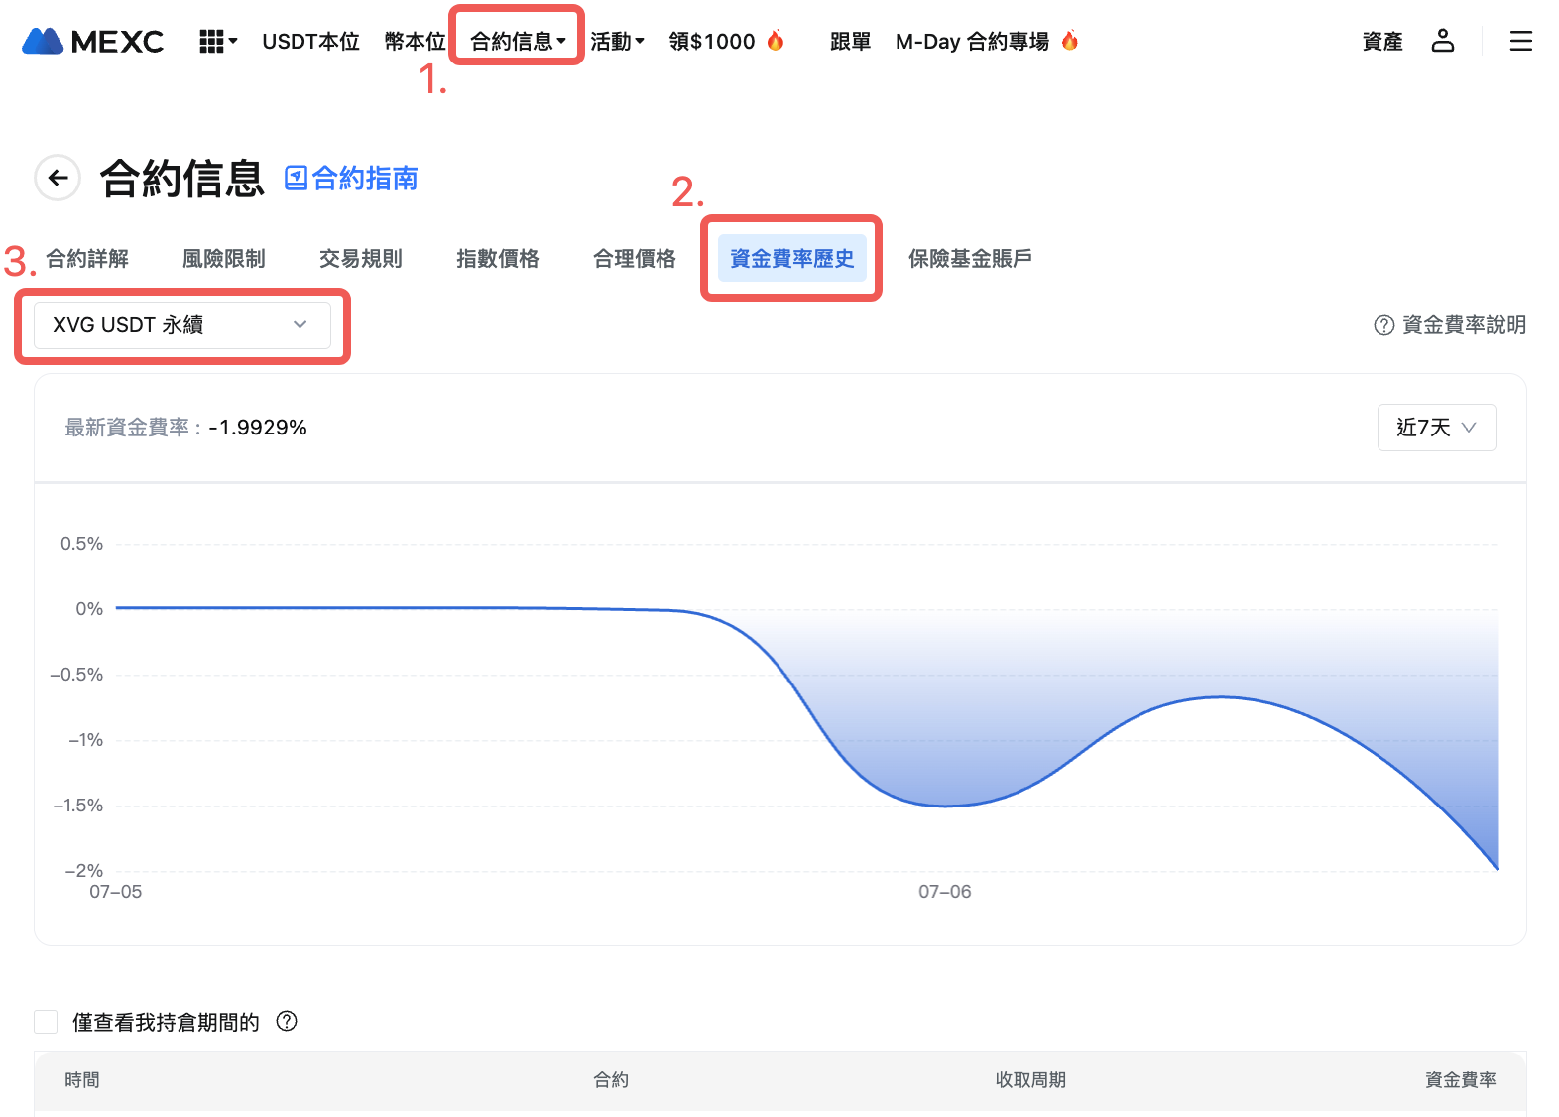The image size is (1559, 1117).
Task: Click the back arrow button
Action: click(x=58, y=178)
